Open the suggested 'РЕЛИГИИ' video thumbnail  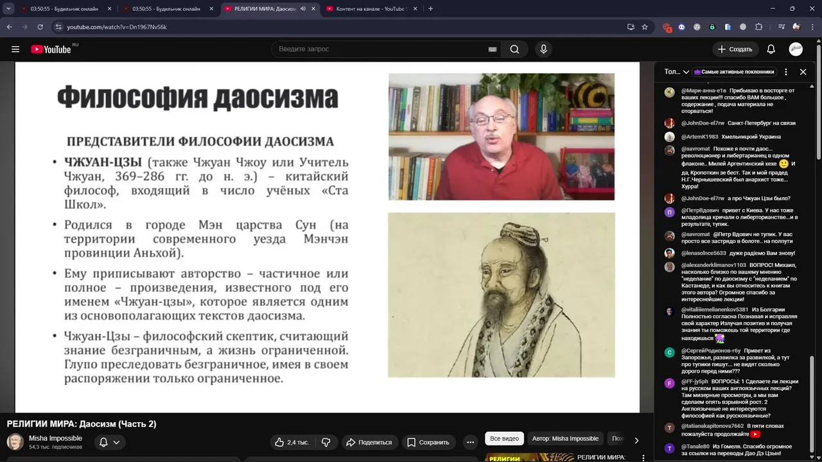coord(529,458)
